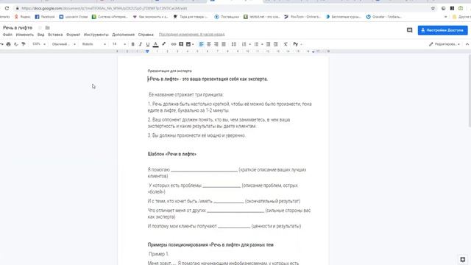
Task: Run the spelling check tool
Action: [x=16, y=44]
